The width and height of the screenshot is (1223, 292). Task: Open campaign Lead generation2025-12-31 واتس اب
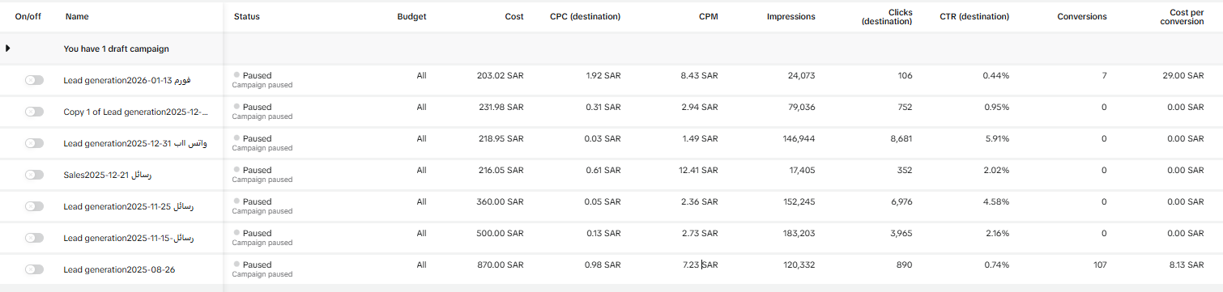135,143
